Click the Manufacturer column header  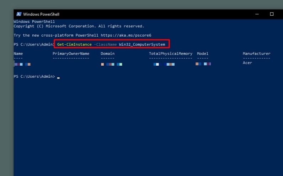[256, 54]
